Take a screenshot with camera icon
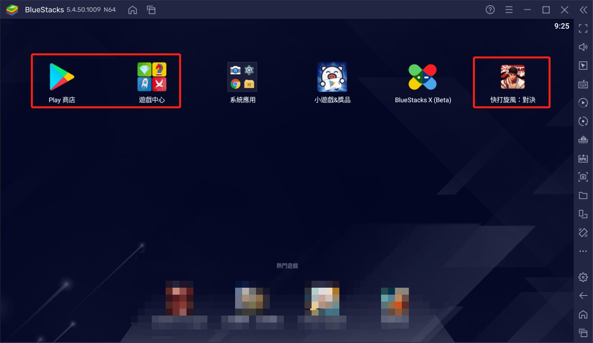 click(x=583, y=177)
